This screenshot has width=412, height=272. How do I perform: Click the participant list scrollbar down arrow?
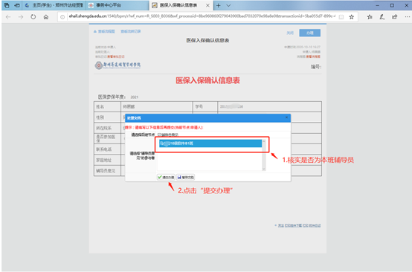(x=264, y=169)
